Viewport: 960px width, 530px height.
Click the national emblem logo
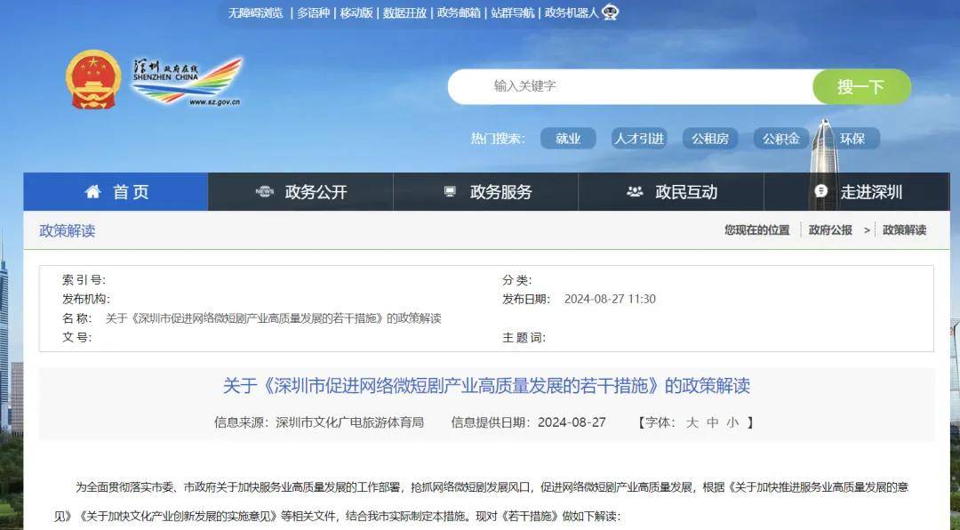[93, 80]
